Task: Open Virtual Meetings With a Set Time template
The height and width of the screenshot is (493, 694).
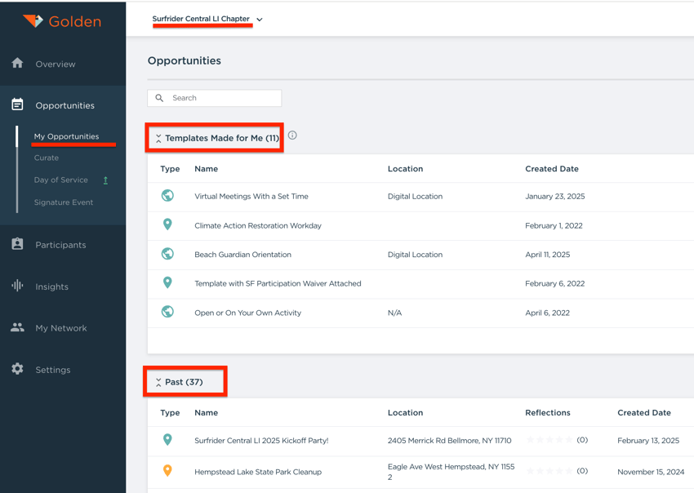Action: point(251,196)
